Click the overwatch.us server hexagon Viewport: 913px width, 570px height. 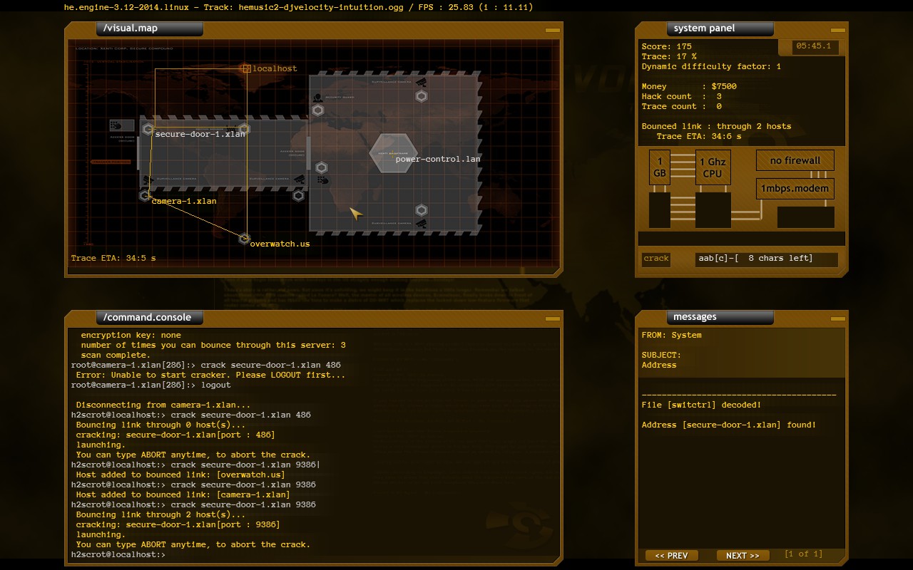pyautogui.click(x=245, y=238)
